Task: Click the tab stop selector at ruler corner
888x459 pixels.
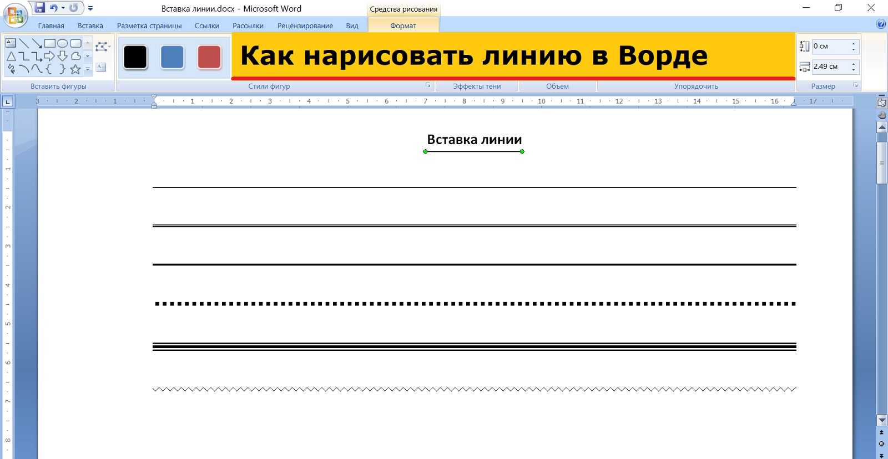Action: (x=8, y=101)
